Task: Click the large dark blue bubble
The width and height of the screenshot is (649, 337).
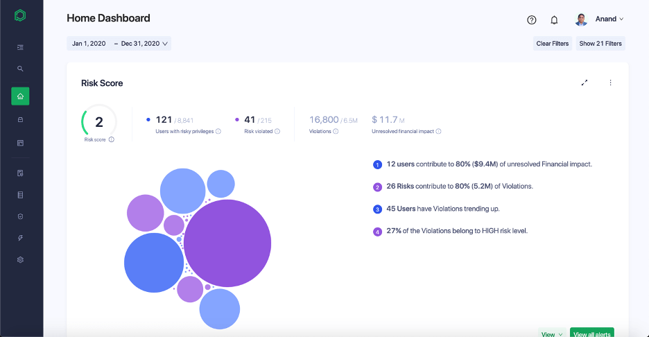Action: (x=154, y=263)
